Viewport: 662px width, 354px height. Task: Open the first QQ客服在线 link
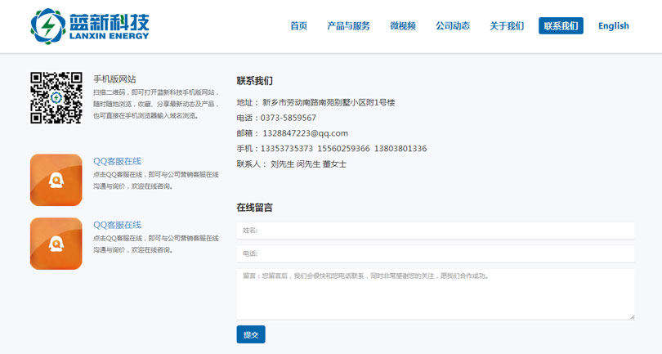118,161
